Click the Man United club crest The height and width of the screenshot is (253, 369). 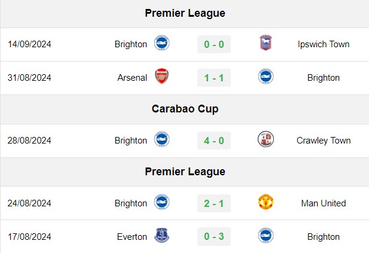pyautogui.click(x=266, y=202)
